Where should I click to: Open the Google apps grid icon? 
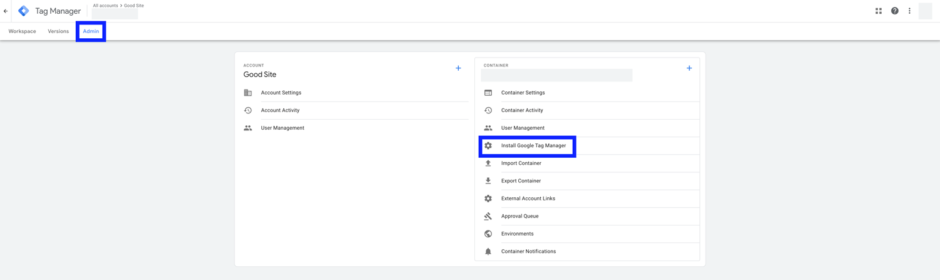point(879,11)
